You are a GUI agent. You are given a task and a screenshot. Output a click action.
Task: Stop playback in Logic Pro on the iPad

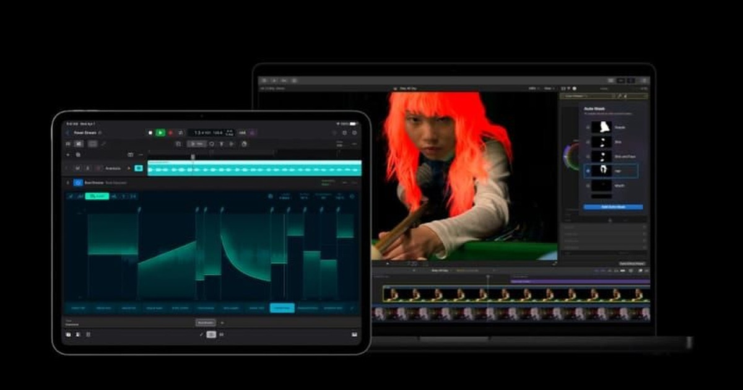coord(150,132)
